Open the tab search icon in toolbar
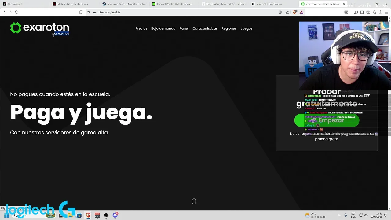Viewport: 391px width, 220px height. pyautogui.click(x=346, y=12)
